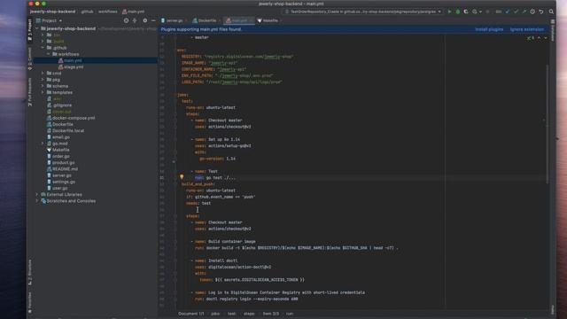Image resolution: width=567 pixels, height=319 pixels.
Task: Click Ignore extension link in banner
Action: [x=527, y=29]
